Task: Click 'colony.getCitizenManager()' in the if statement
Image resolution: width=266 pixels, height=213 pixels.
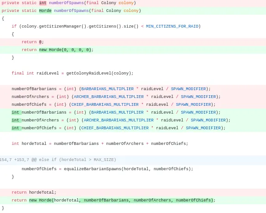Action: click(x=54, y=26)
